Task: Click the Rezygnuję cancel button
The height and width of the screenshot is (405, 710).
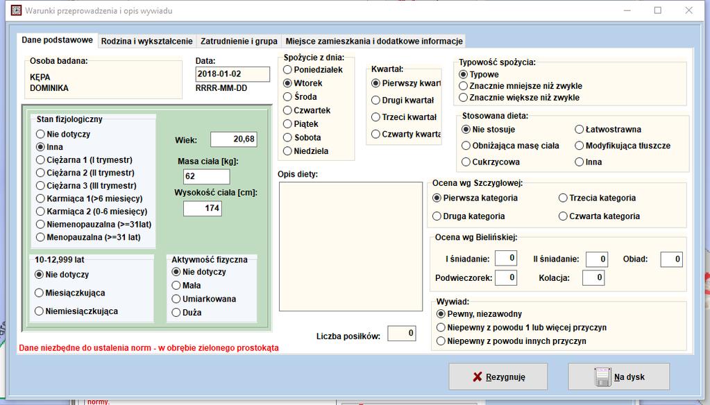Action: pos(498,377)
